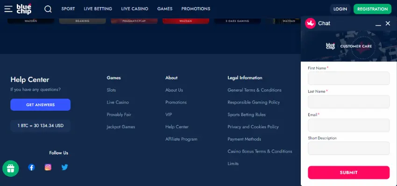The height and width of the screenshot is (186, 397).
Task: Focus the First Name input field
Action: [x=348, y=78]
